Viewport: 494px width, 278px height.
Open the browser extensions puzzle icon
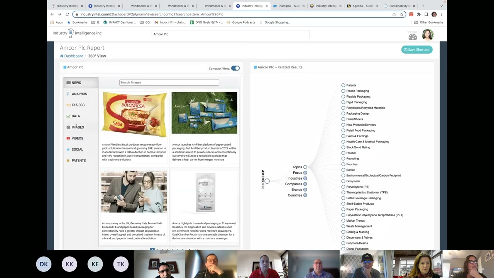[419, 14]
